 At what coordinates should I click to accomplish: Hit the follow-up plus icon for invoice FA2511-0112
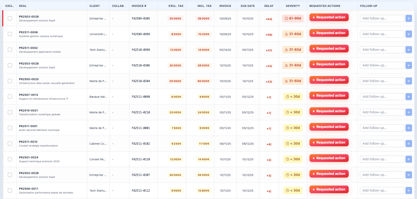click(408, 190)
